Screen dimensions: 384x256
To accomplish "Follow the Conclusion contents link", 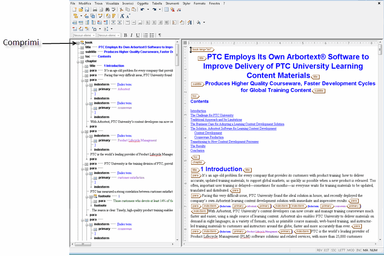I will click(x=197, y=150).
